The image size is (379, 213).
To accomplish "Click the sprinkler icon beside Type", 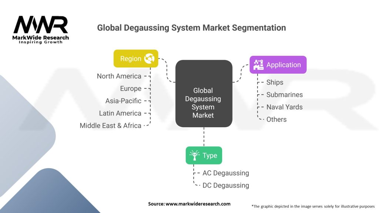I will point(195,155).
